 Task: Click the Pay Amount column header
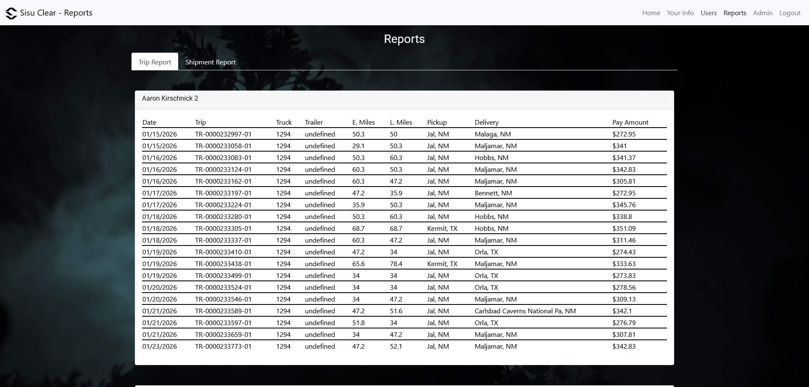(x=630, y=123)
